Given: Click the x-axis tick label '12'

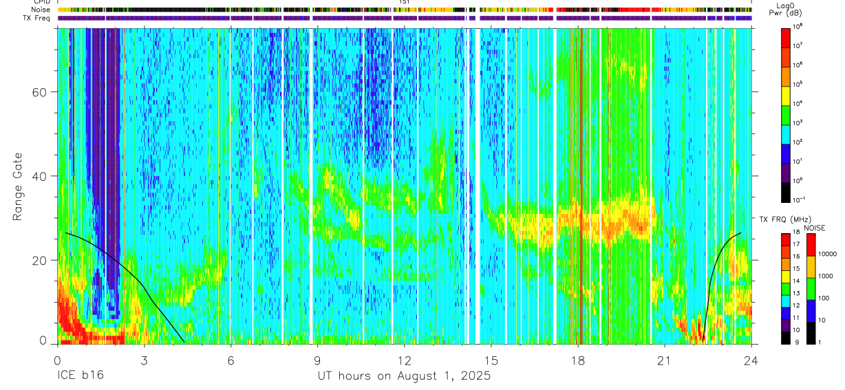Looking at the screenshot, I should 405,360.
